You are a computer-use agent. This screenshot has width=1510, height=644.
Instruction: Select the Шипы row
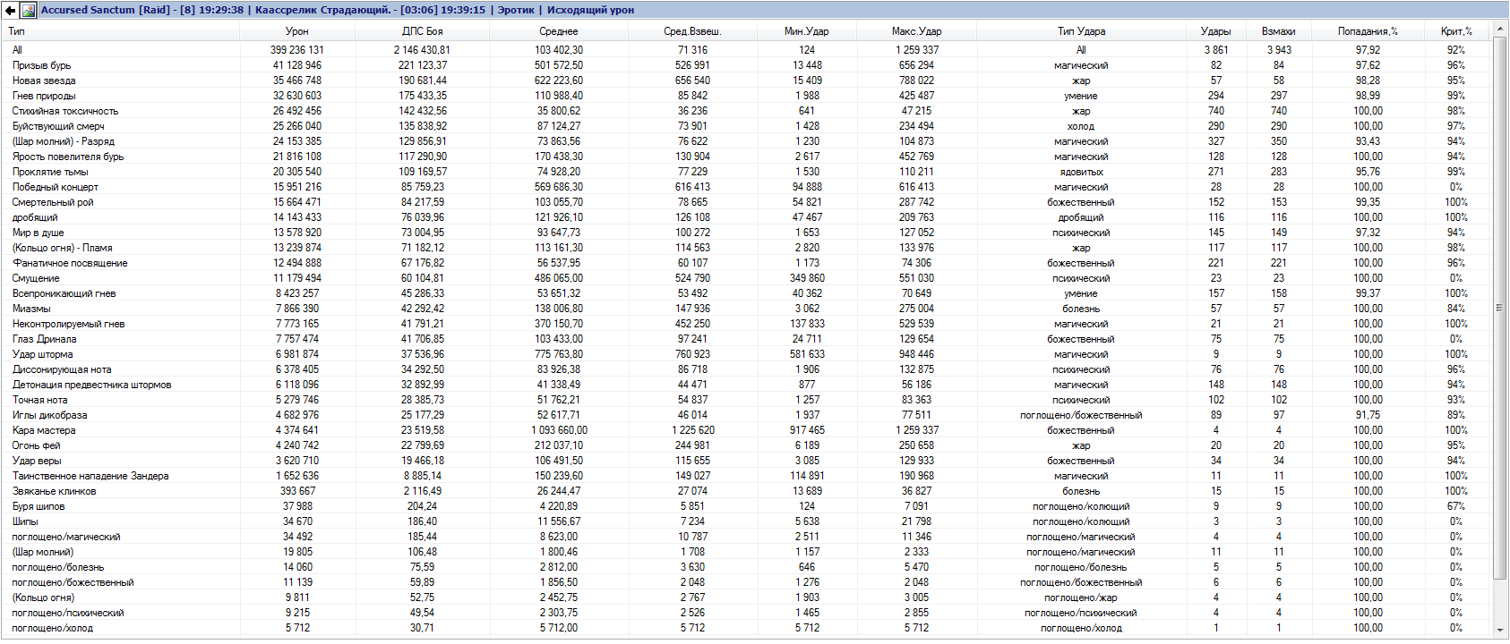click(747, 521)
